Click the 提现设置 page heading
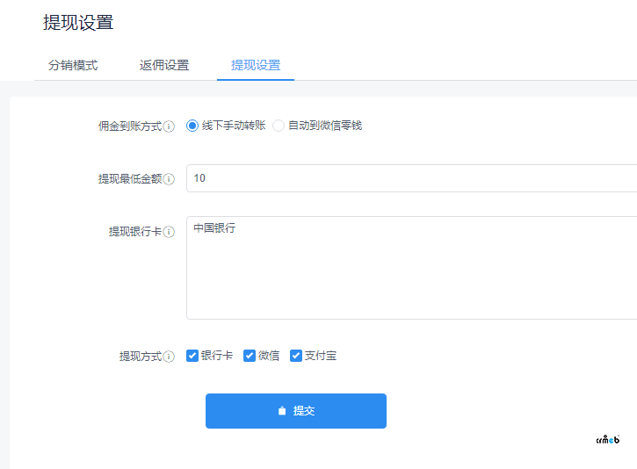Screen dimensions: 637x469 [x=78, y=22]
